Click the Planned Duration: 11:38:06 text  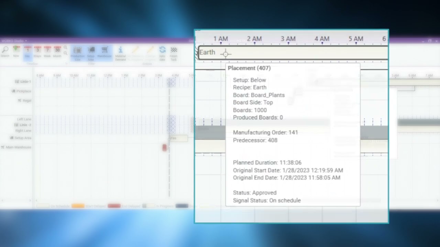point(267,163)
